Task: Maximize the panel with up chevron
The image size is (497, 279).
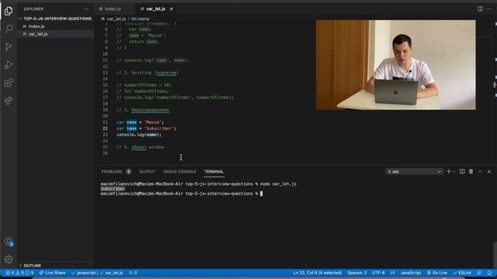Action: (480, 171)
